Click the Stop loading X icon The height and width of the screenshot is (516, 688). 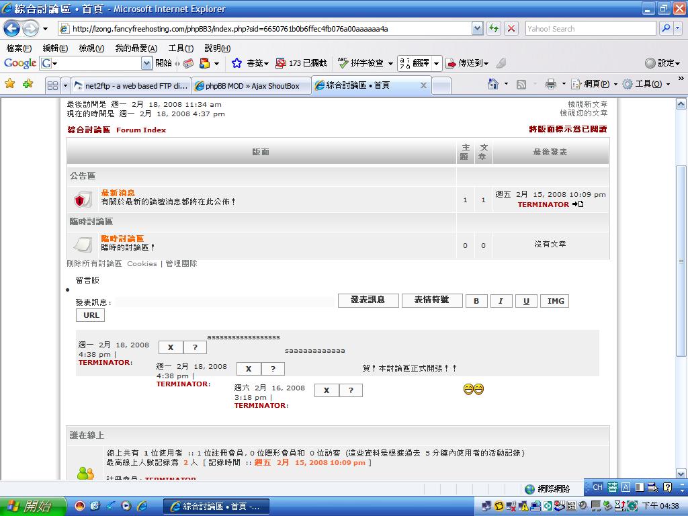511,28
